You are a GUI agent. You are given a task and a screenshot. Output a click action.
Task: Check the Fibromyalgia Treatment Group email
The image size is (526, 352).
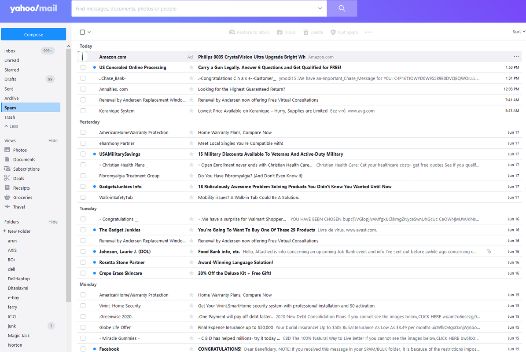click(83, 176)
